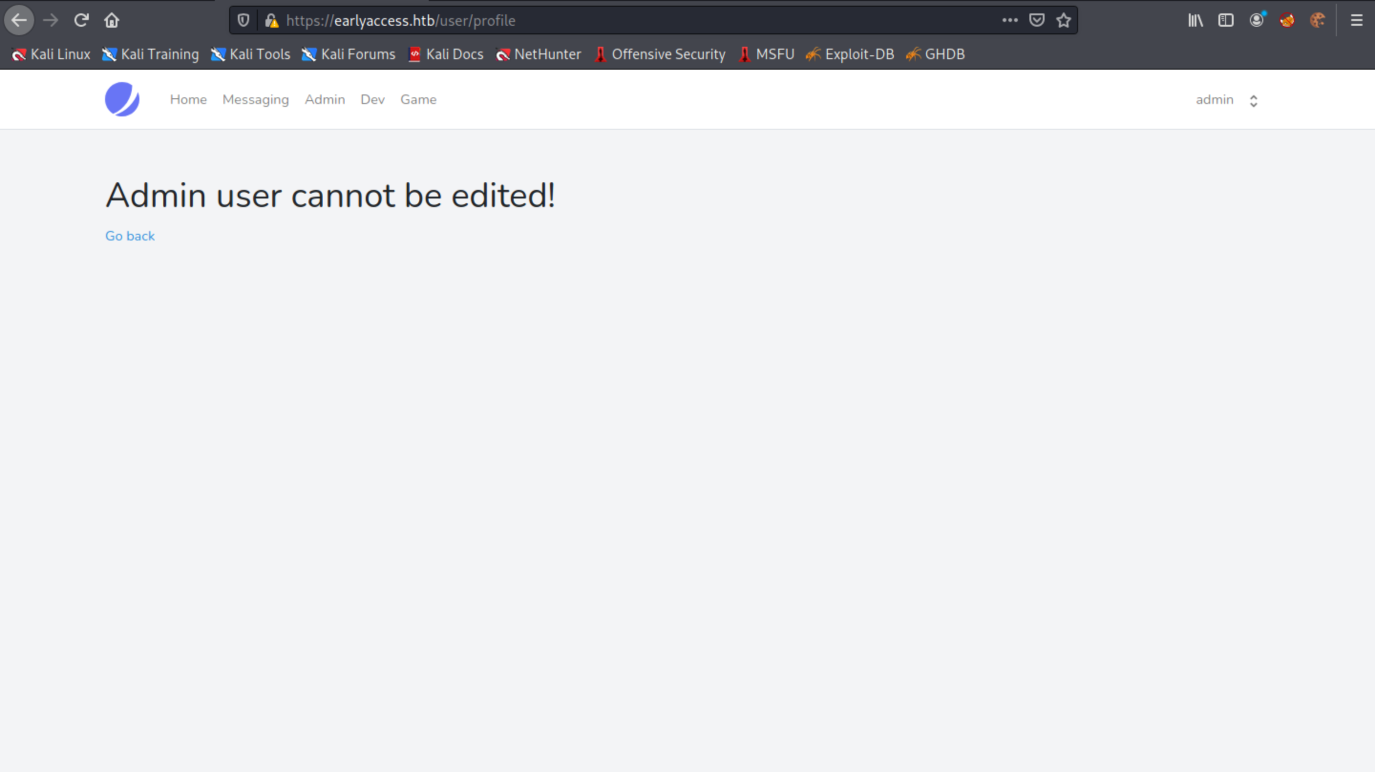The width and height of the screenshot is (1375, 772).
Task: Save page to Pocket icon
Action: click(1037, 20)
